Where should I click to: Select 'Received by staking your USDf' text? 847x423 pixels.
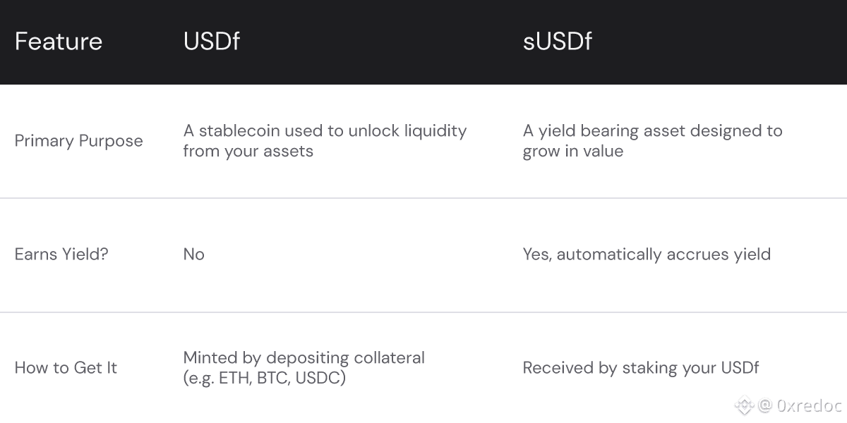coord(640,368)
